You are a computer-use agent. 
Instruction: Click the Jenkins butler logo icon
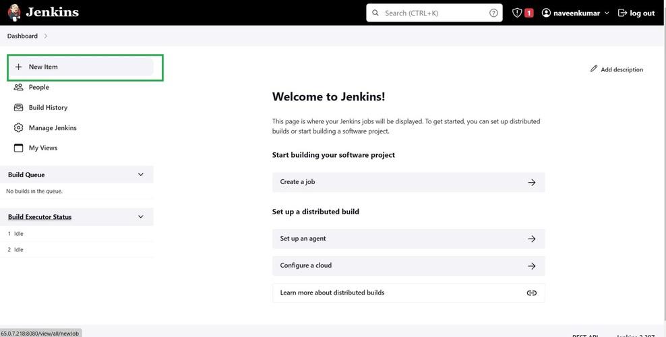click(x=14, y=13)
